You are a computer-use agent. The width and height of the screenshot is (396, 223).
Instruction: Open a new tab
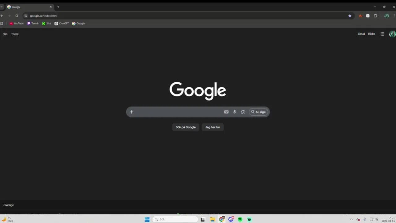pos(58,7)
